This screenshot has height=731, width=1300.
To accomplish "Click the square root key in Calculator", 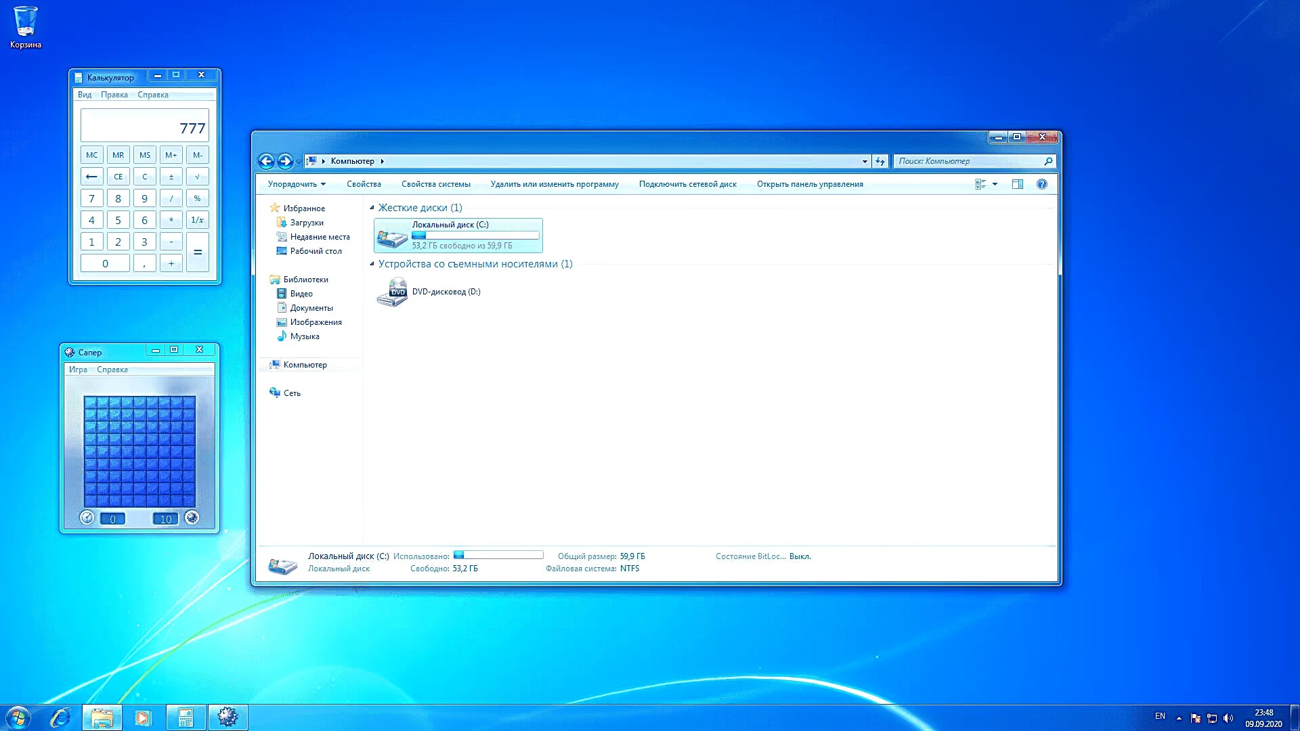I will pos(197,177).
